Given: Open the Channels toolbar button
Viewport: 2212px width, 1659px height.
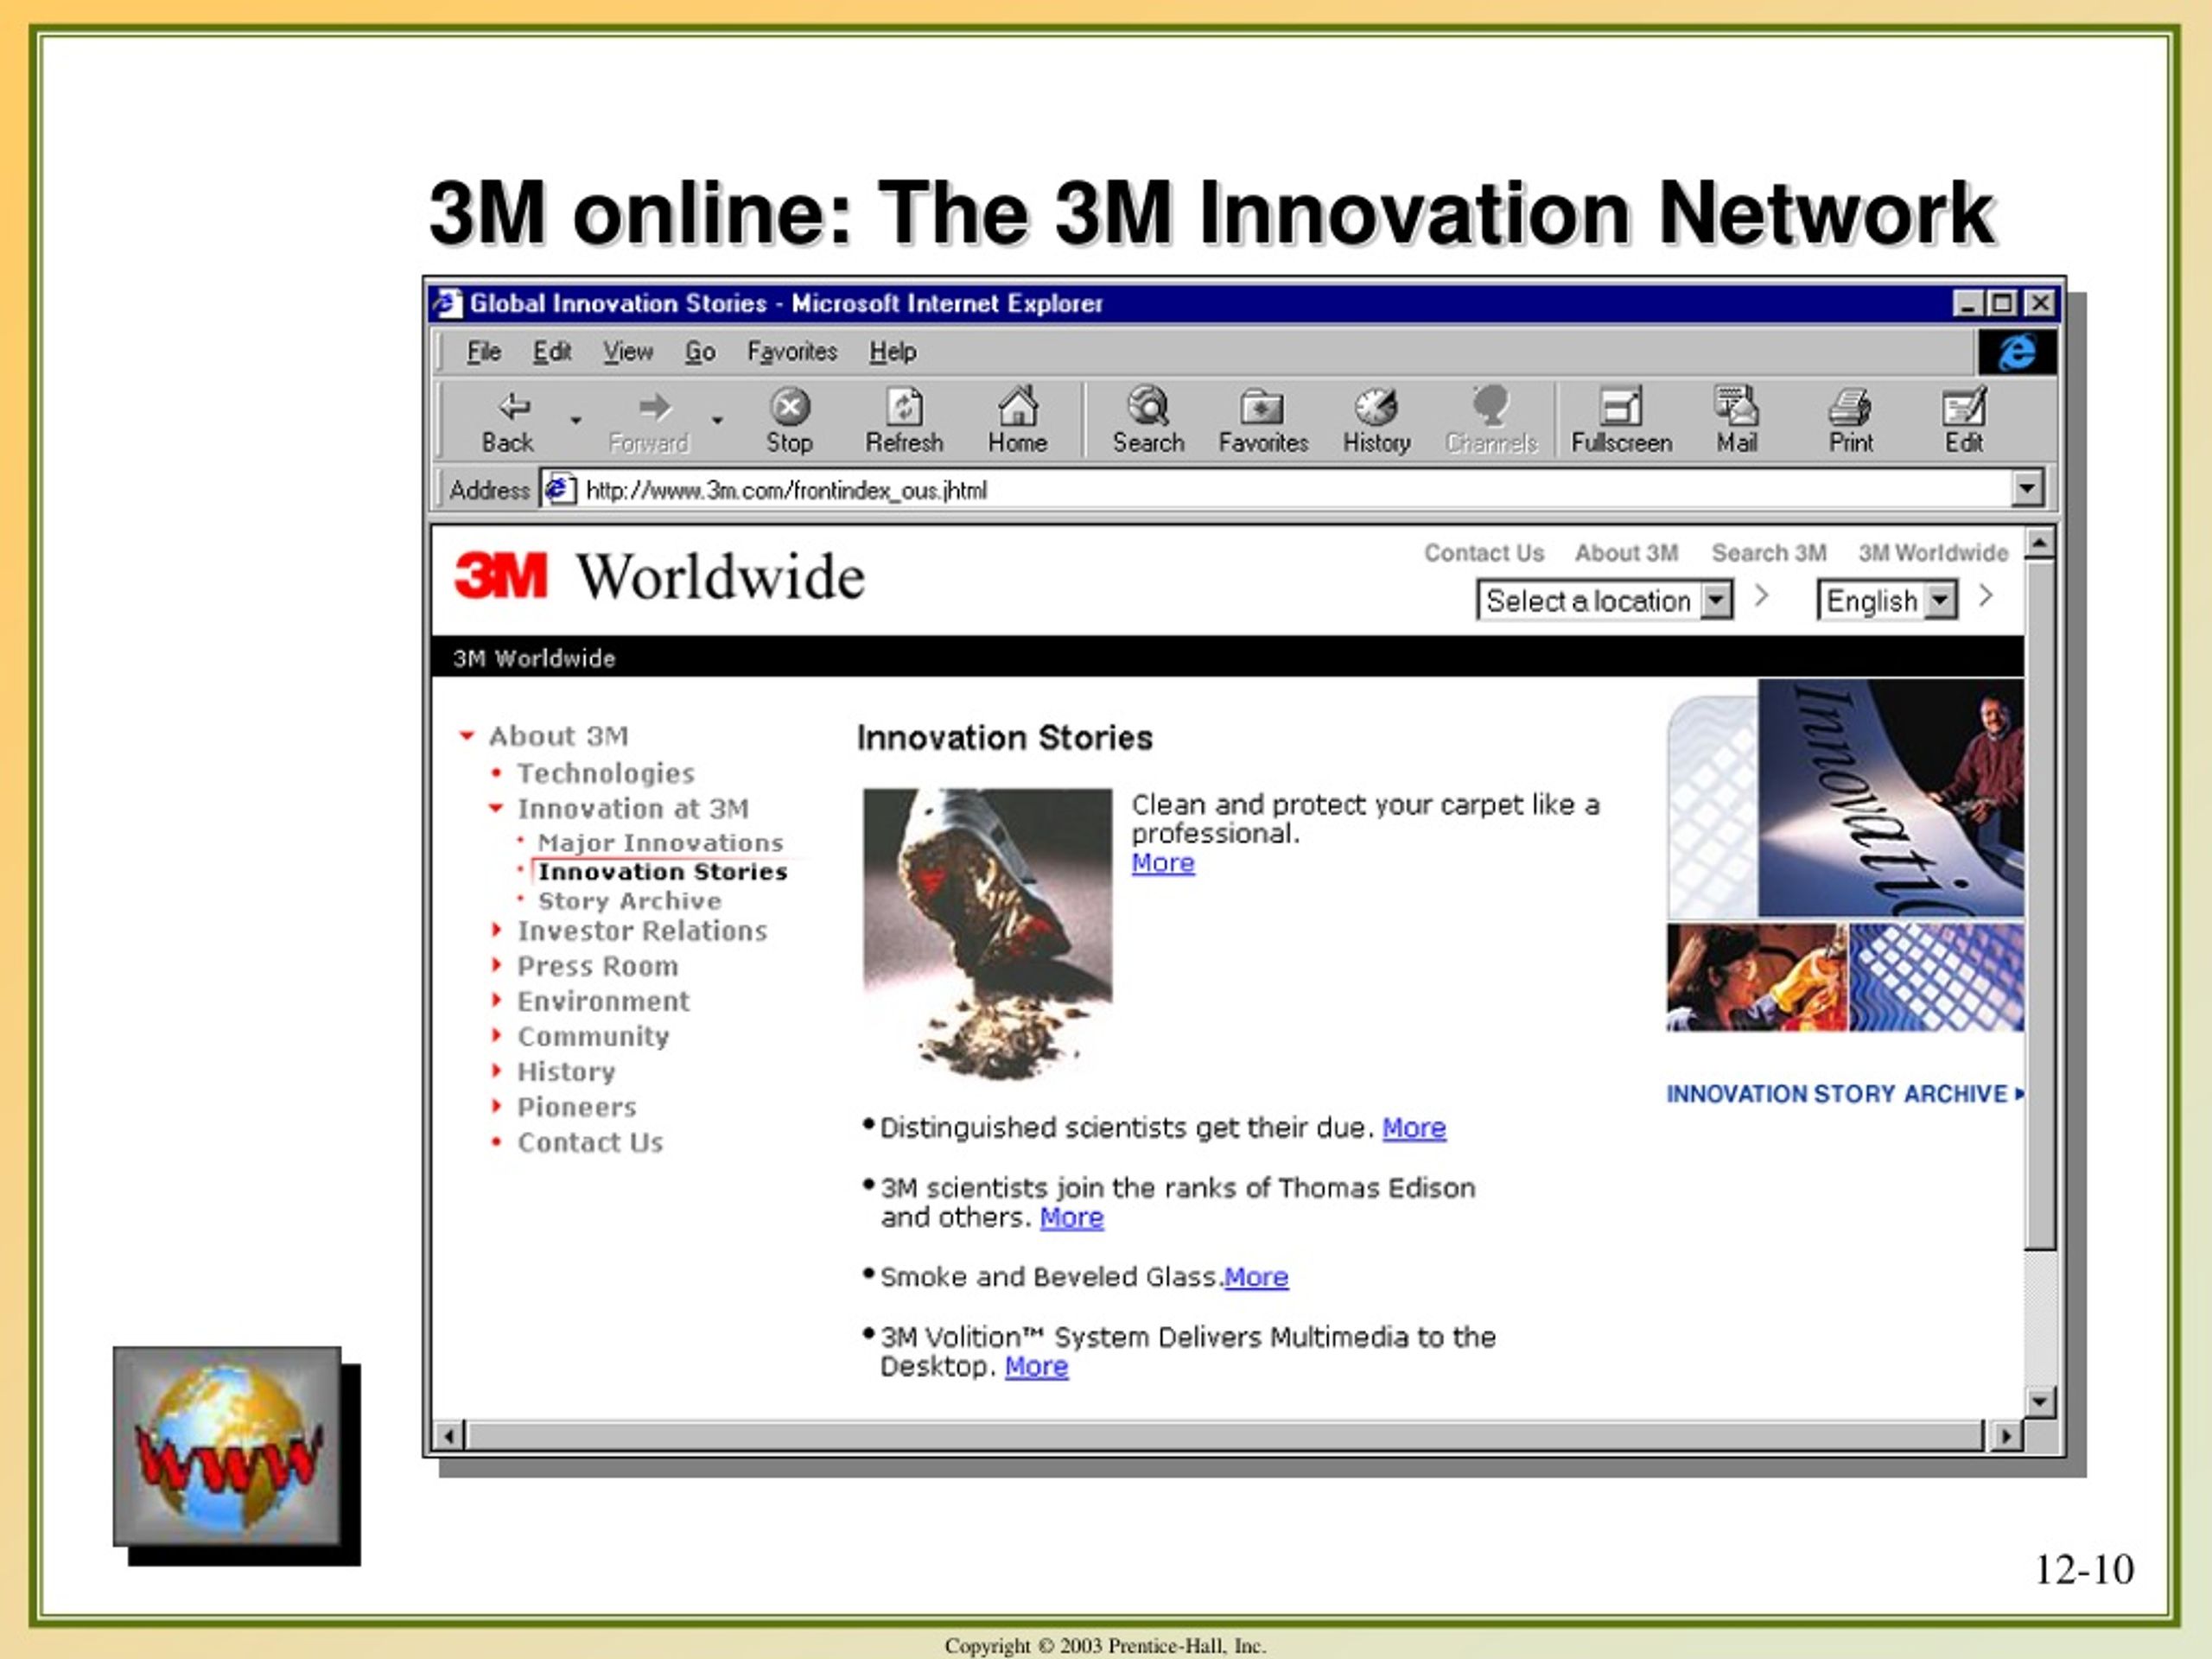Looking at the screenshot, I should pyautogui.click(x=1491, y=421).
